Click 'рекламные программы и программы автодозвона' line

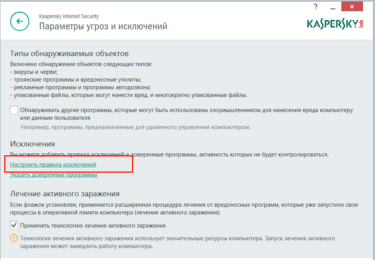click(80, 87)
